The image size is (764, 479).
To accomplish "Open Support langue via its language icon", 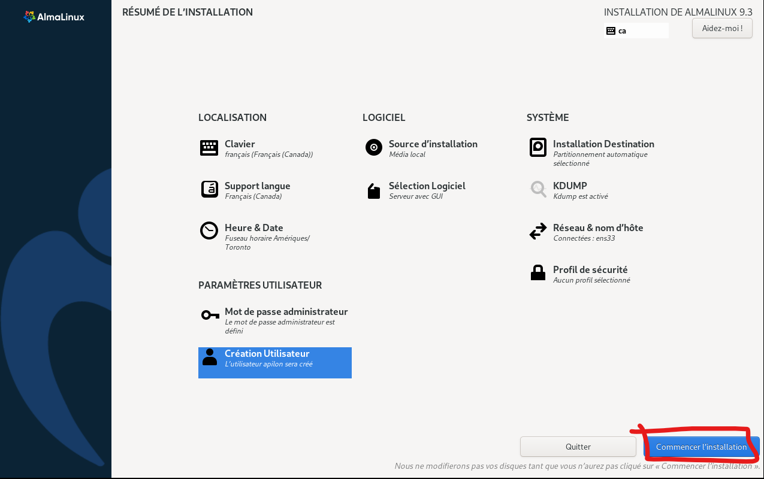I will (209, 189).
